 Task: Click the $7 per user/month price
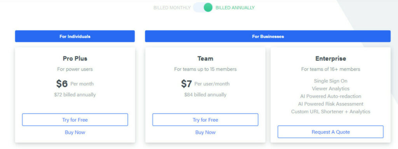[205, 84]
